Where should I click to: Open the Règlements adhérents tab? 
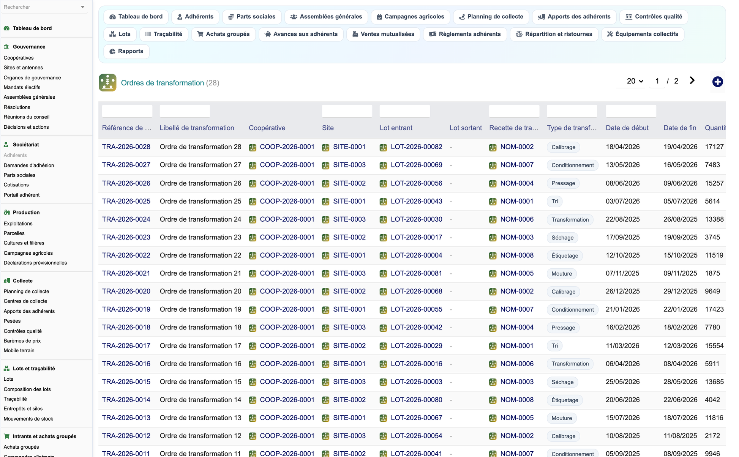click(465, 34)
